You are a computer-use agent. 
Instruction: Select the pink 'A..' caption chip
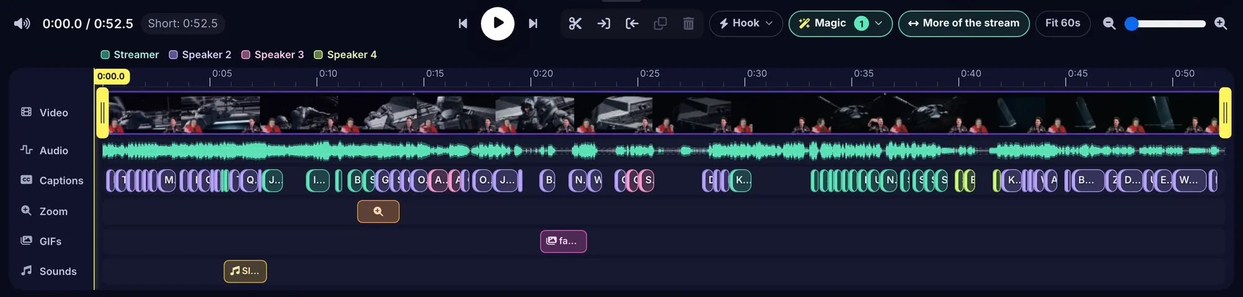pos(438,180)
